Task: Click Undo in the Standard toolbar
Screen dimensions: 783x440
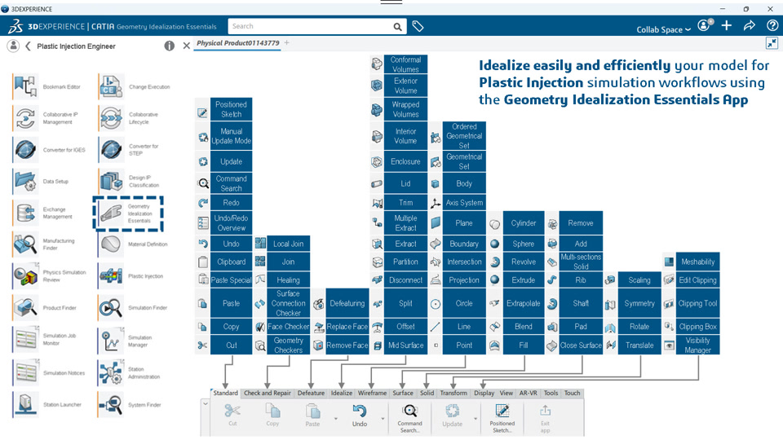Action: [x=360, y=415]
